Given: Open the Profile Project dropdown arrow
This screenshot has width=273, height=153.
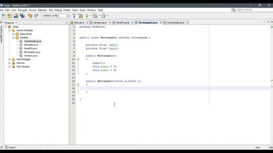Looking at the screenshot, I should (x=107, y=16).
